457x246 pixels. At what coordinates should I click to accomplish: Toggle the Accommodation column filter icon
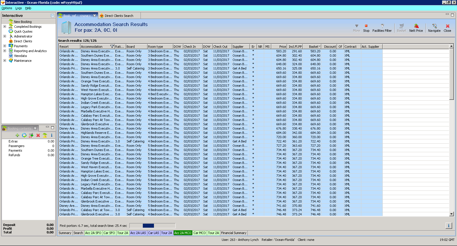pos(112,47)
